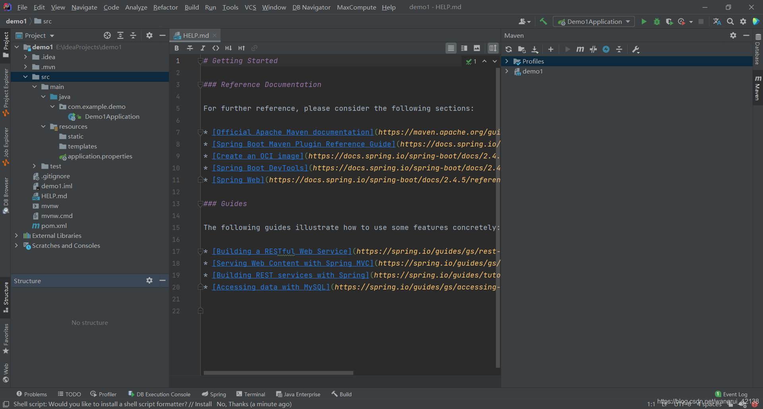Open Project panel options gear

click(x=149, y=35)
